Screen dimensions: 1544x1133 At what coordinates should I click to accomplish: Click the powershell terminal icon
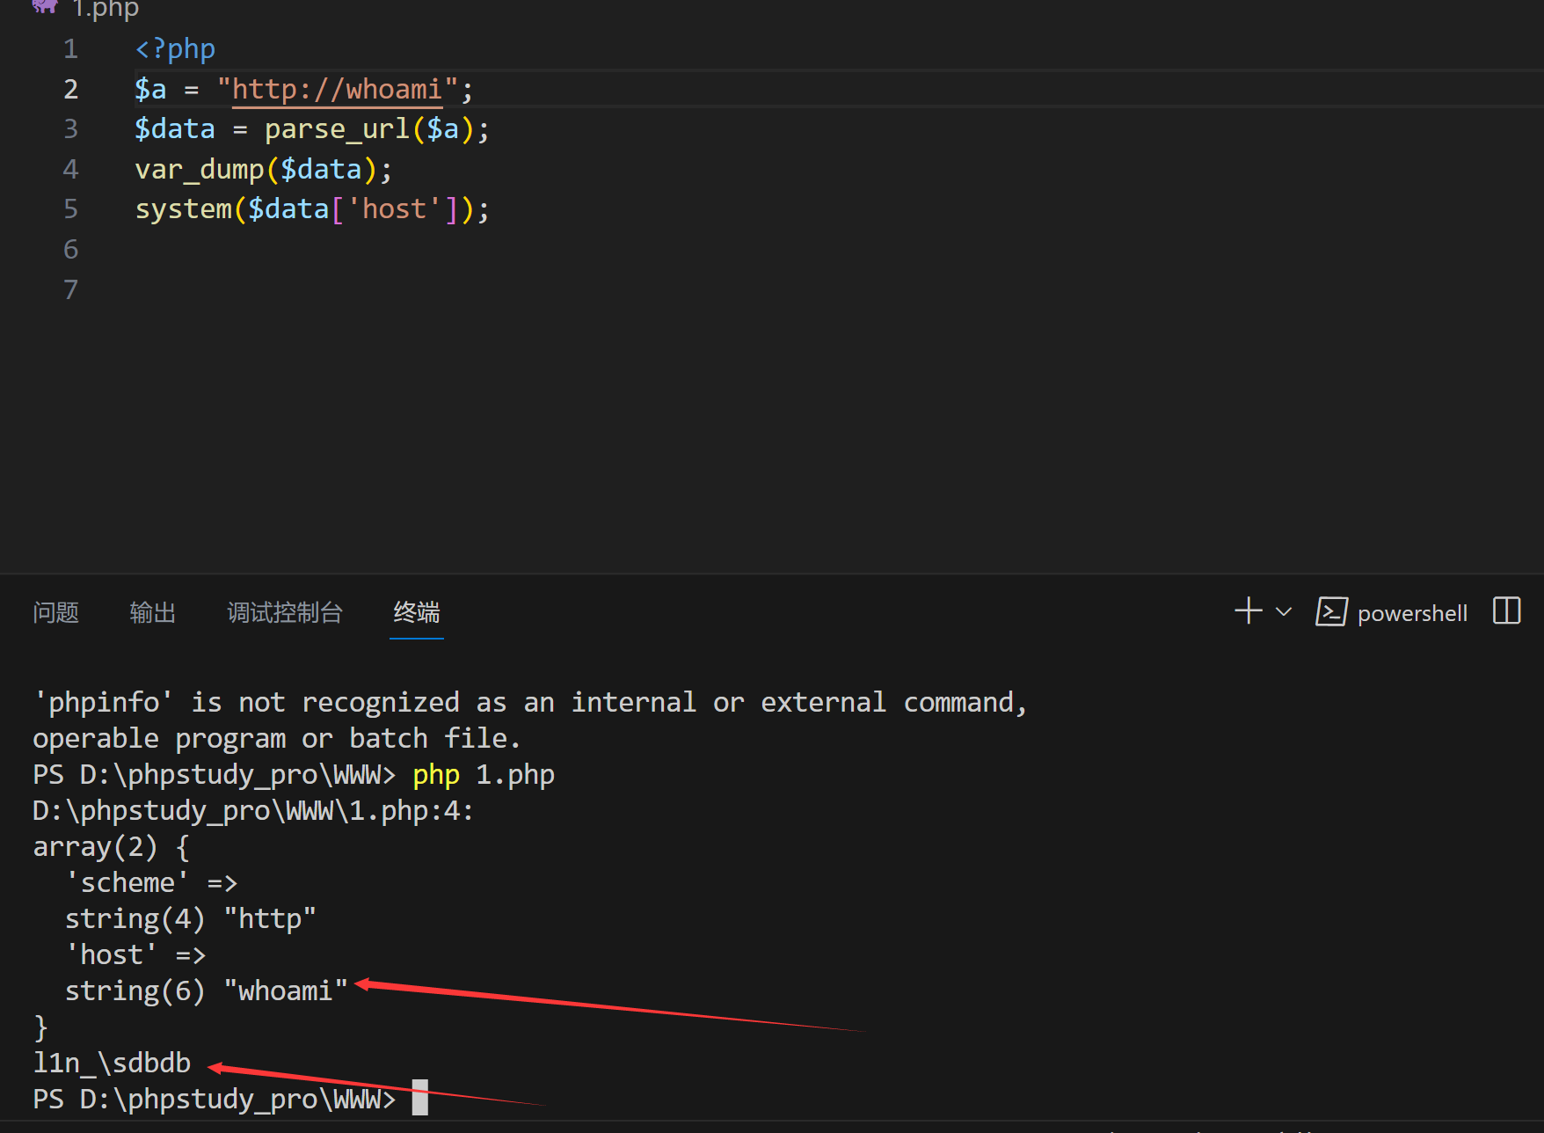click(1331, 611)
